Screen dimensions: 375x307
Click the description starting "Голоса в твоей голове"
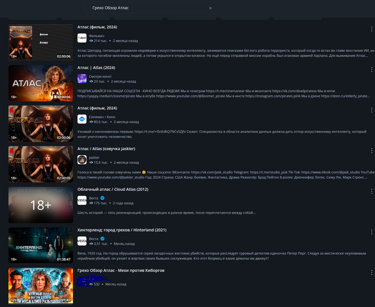226,175
